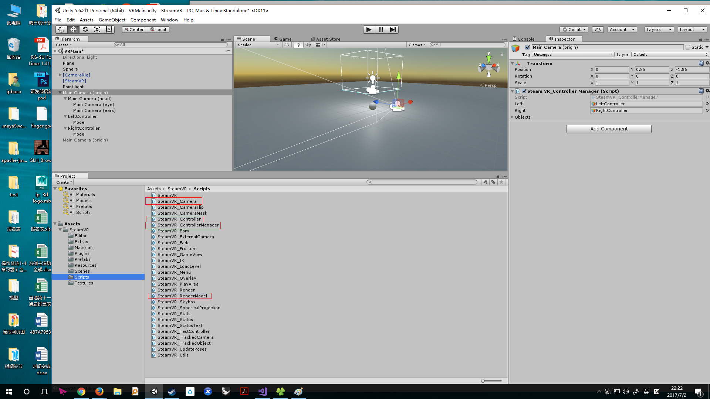Pick object for Left controller field
The image size is (710, 399).
click(707, 104)
